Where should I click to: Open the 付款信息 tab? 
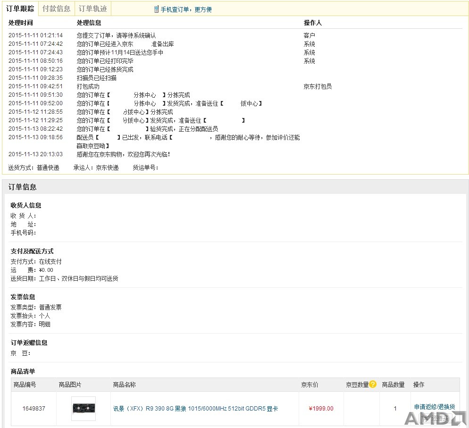(56, 8)
